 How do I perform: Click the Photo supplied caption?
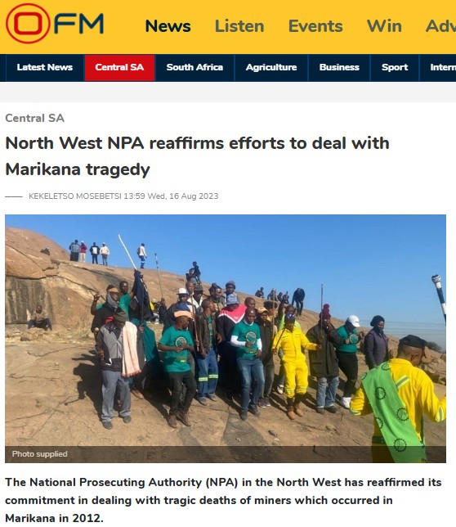(39, 454)
